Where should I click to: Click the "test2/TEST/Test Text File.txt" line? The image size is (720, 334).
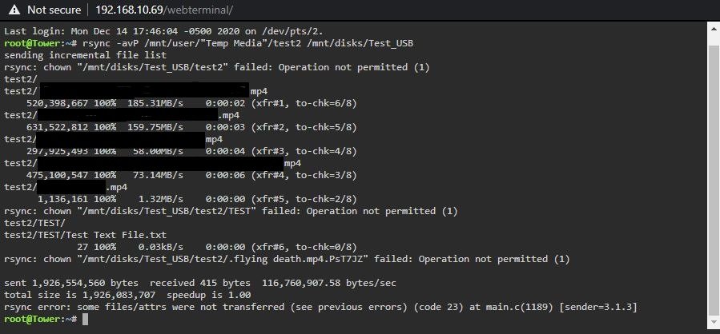pyautogui.click(x=86, y=235)
